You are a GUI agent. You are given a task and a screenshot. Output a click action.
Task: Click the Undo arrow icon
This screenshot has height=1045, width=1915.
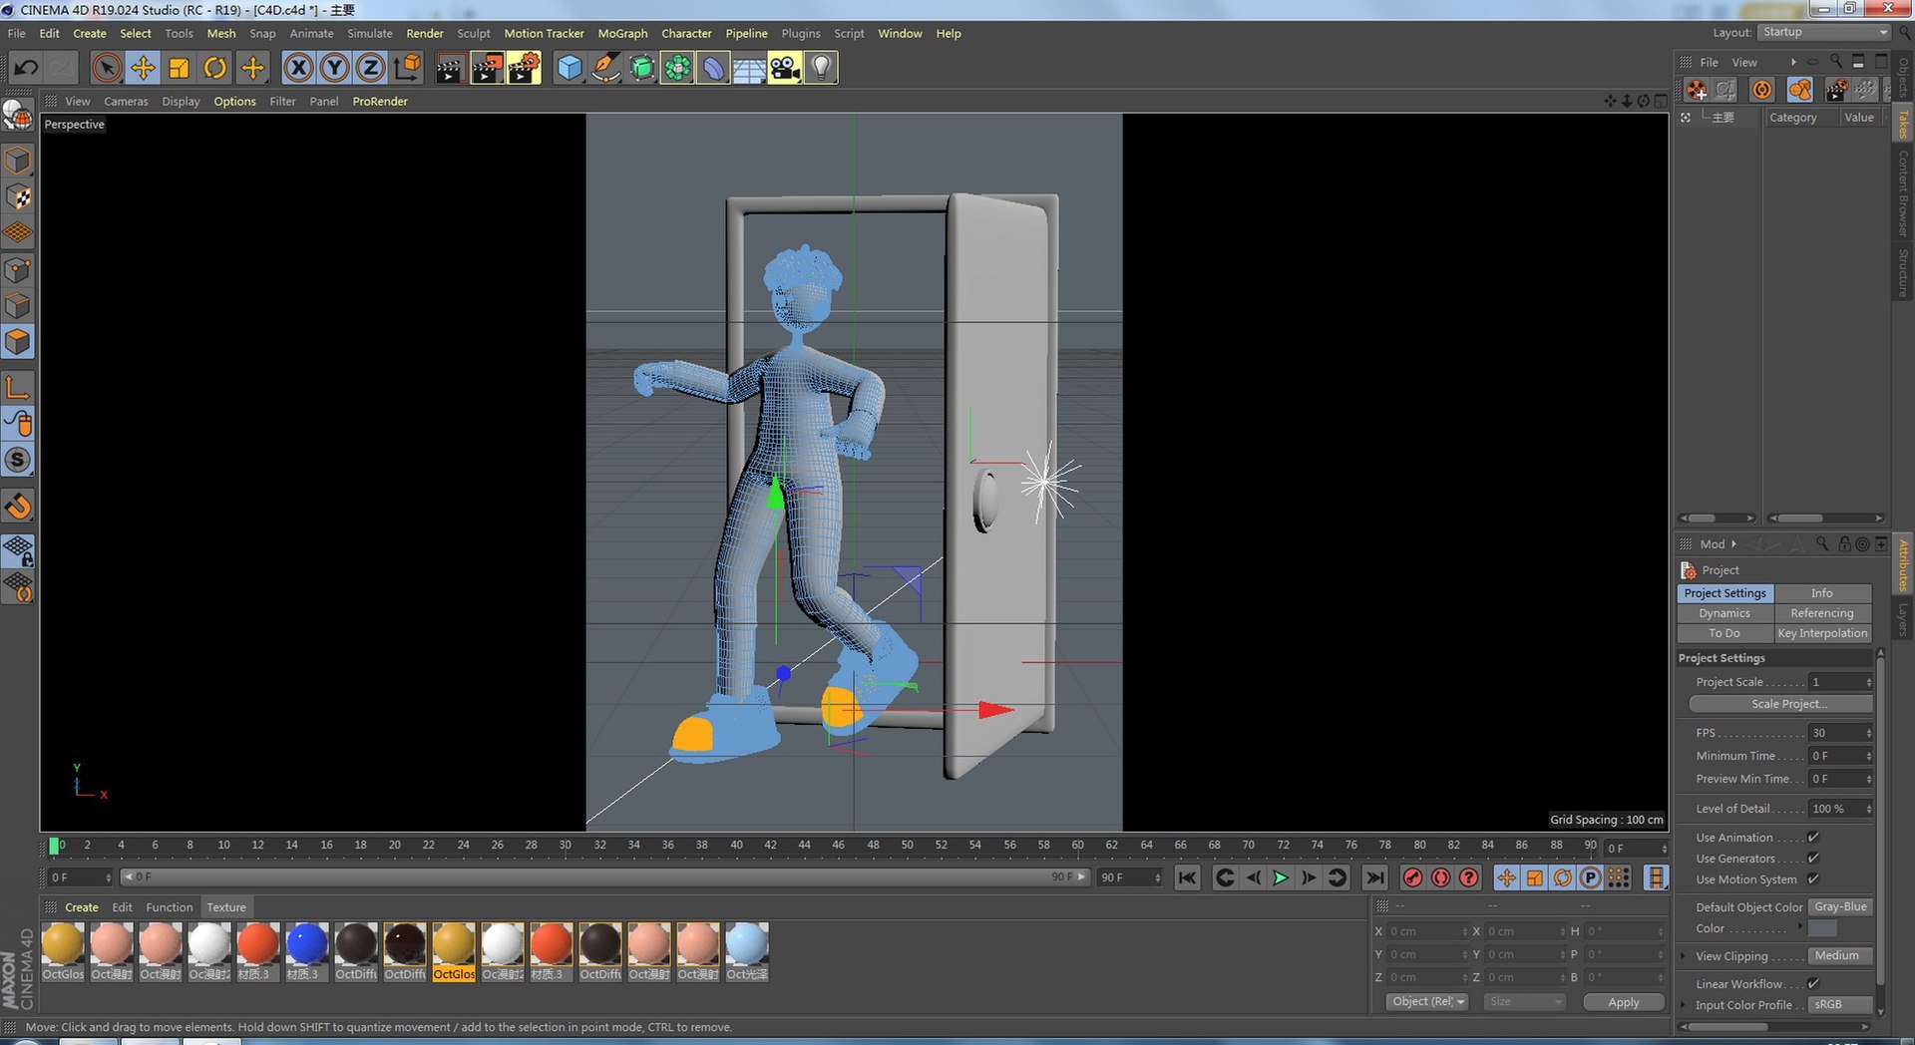[x=26, y=68]
